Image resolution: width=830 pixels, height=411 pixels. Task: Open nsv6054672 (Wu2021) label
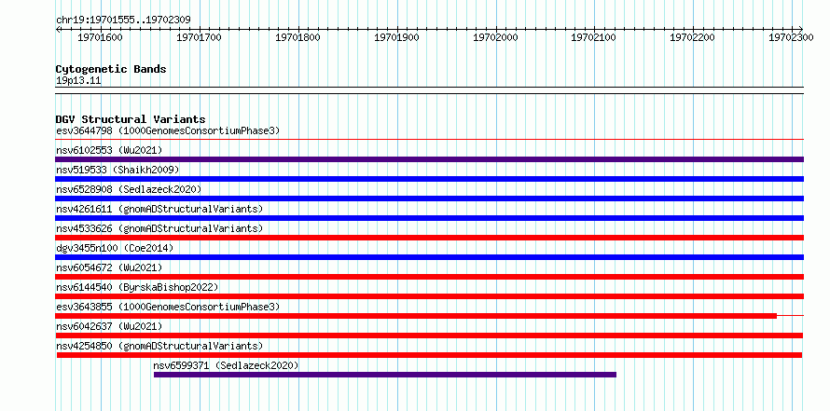109,267
